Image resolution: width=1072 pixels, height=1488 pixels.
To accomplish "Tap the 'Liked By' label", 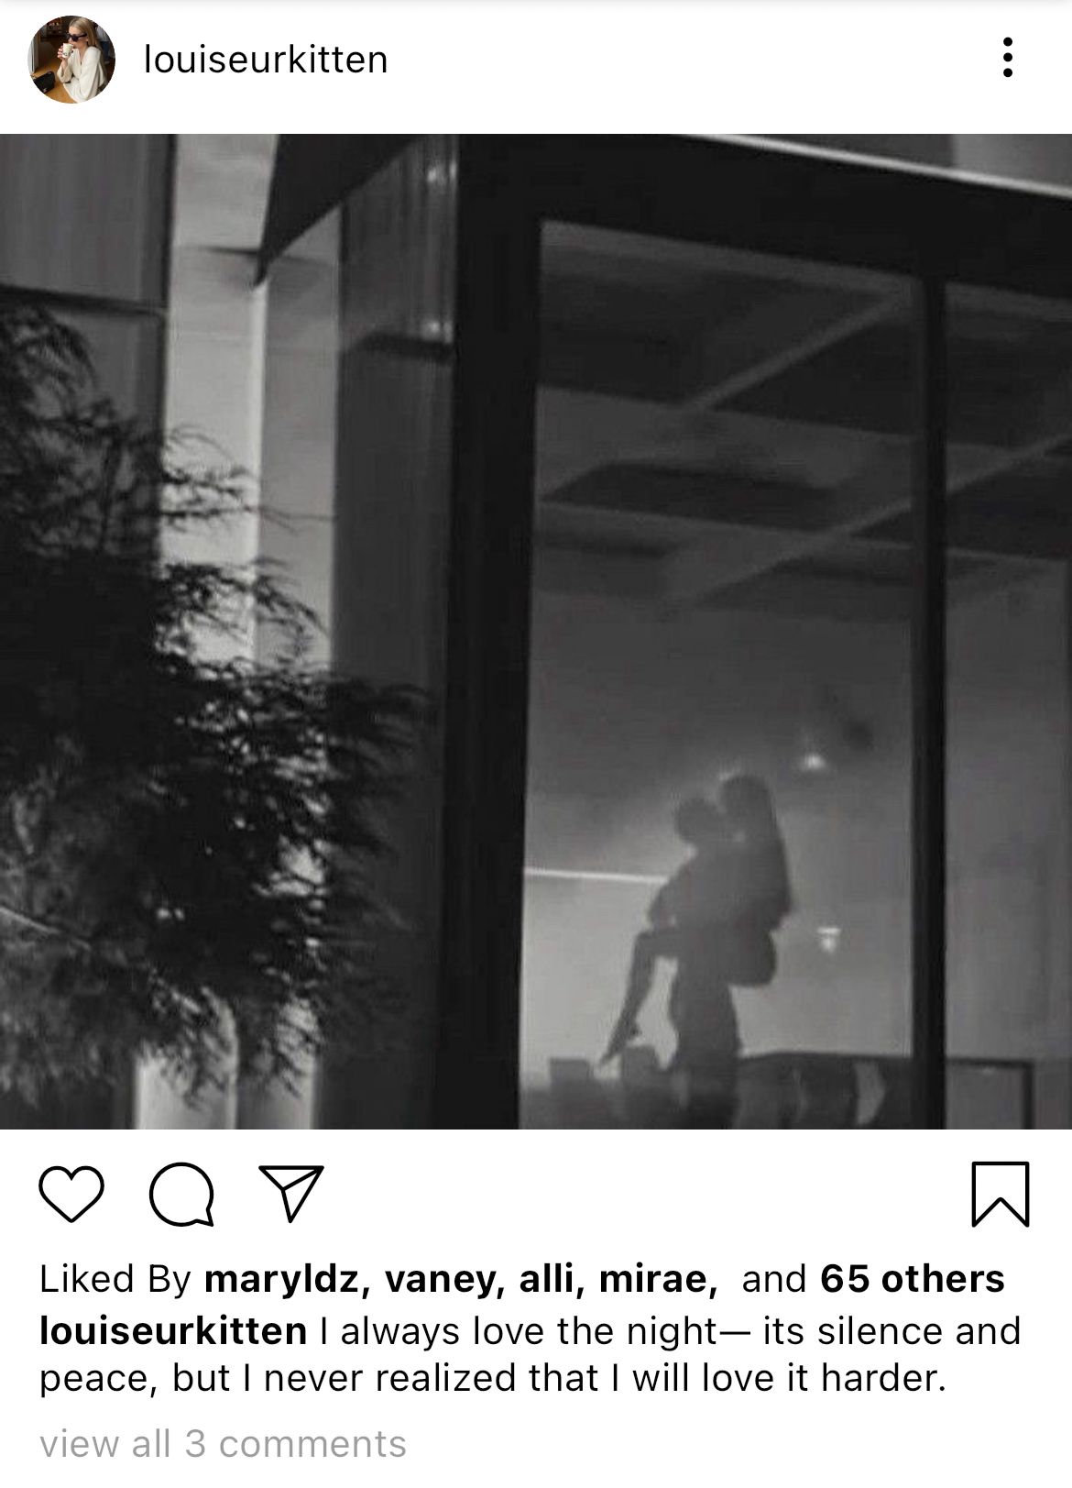I will 115,1279.
